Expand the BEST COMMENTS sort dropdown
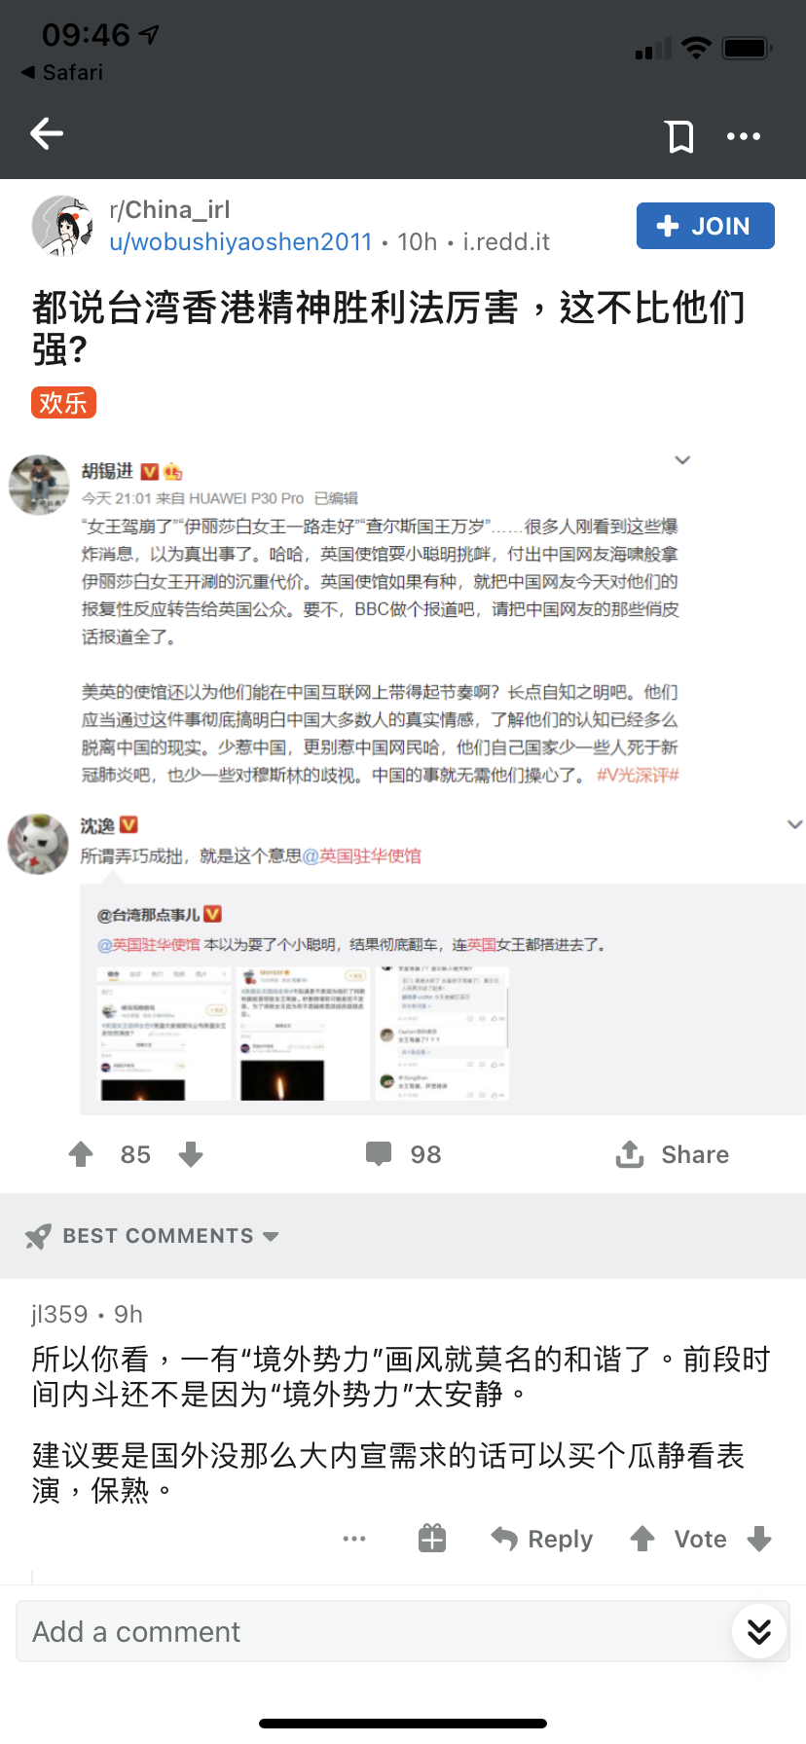Screen dimensions: 806x1744 click(152, 1236)
